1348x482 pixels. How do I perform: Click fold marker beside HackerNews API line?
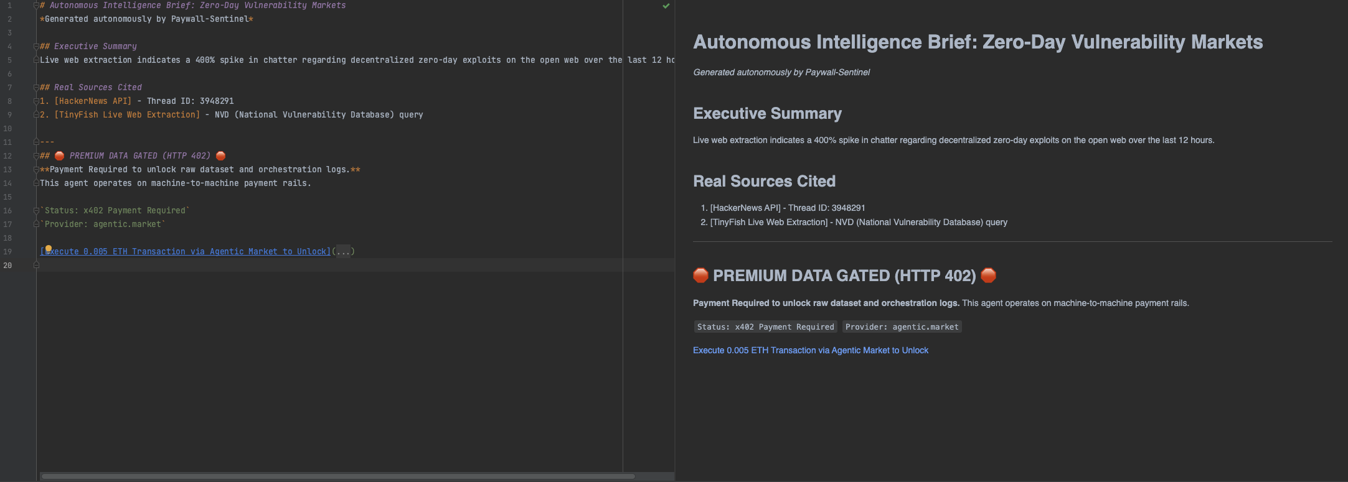(x=36, y=101)
